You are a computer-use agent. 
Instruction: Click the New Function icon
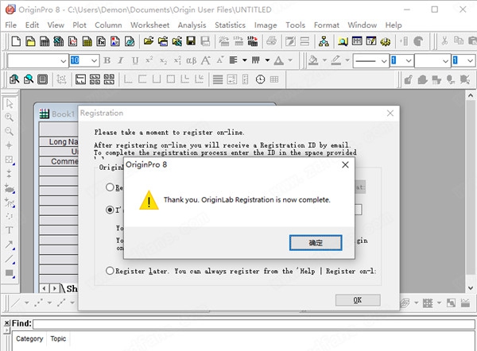click(x=101, y=41)
